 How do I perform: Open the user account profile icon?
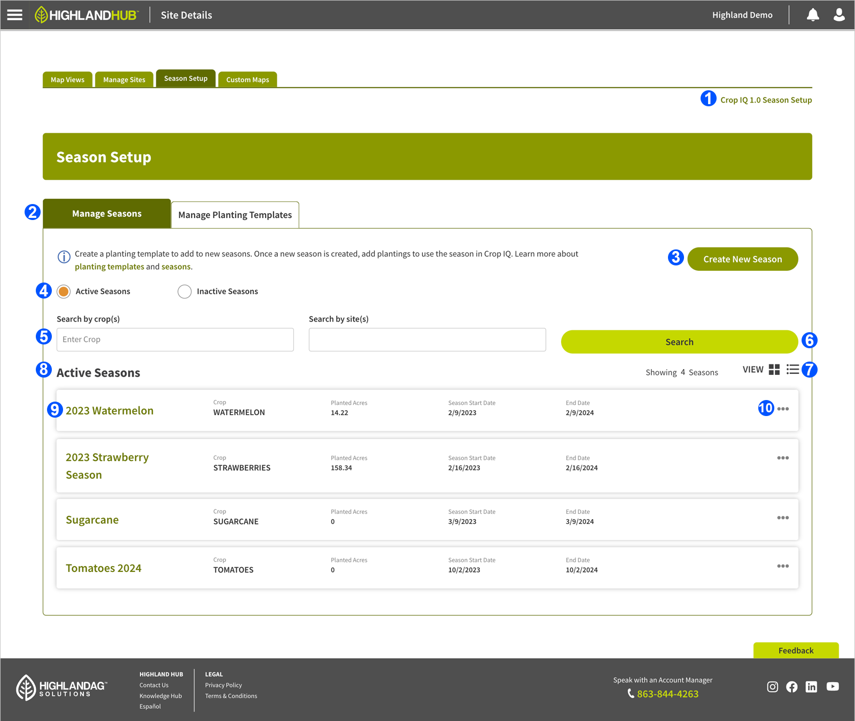[839, 15]
